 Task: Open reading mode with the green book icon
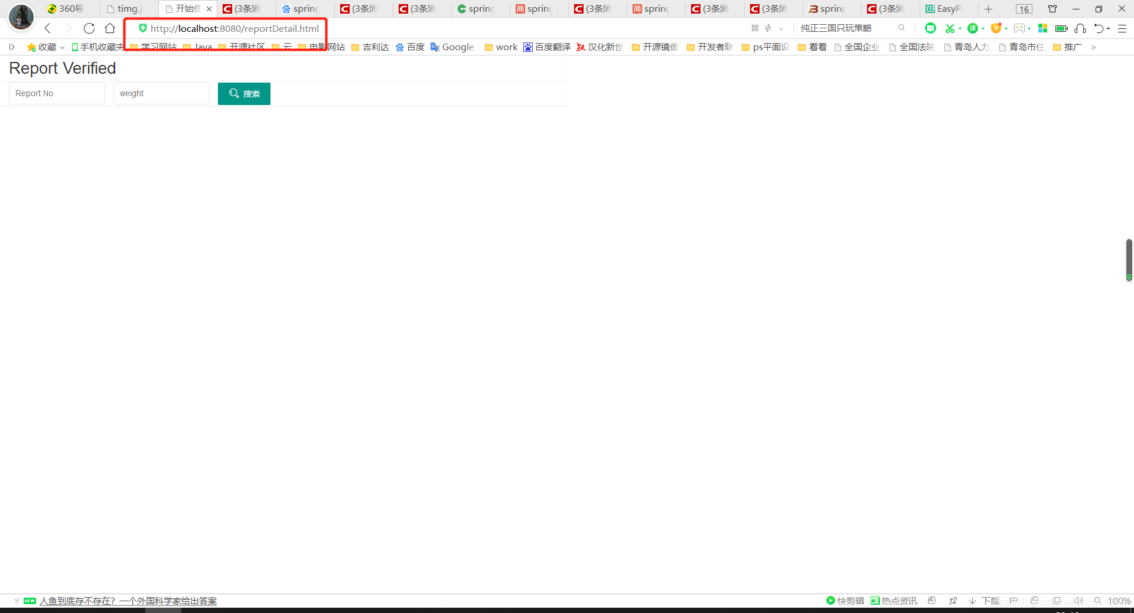[x=930, y=28]
